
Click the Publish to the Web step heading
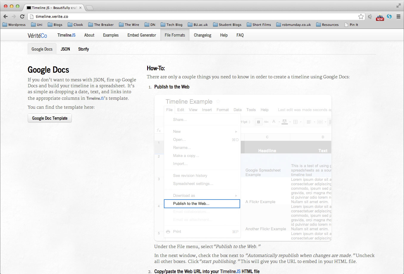(172, 87)
